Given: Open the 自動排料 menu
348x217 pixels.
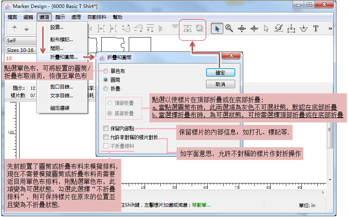Looking at the screenshot, I should pyautogui.click(x=97, y=17).
